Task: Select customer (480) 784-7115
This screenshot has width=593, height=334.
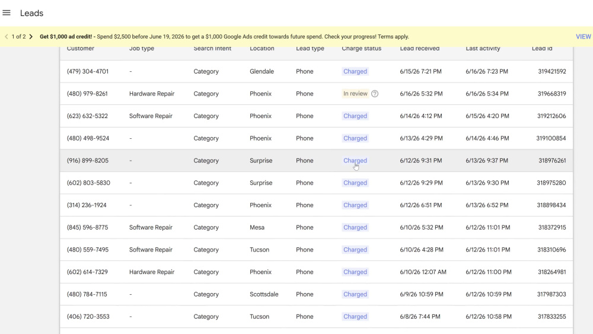Action: pyautogui.click(x=87, y=295)
